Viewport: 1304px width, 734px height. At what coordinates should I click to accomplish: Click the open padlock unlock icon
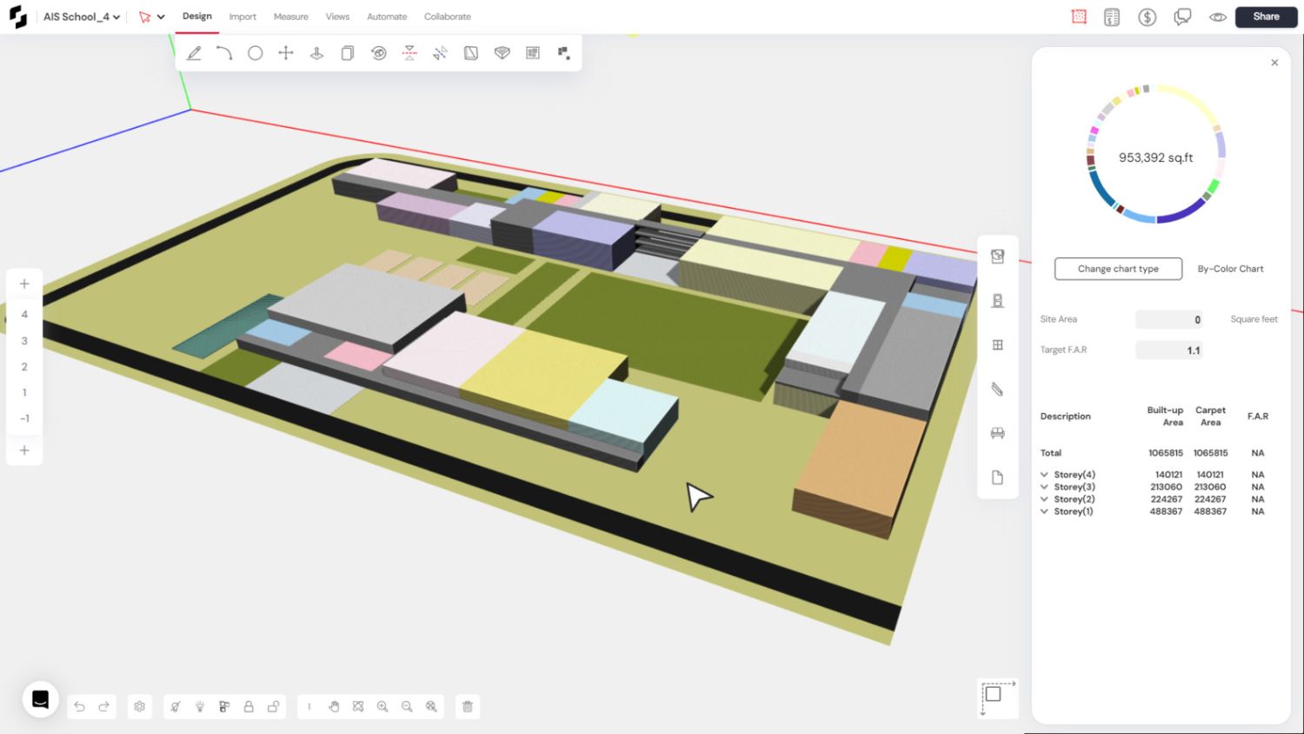coord(273,706)
